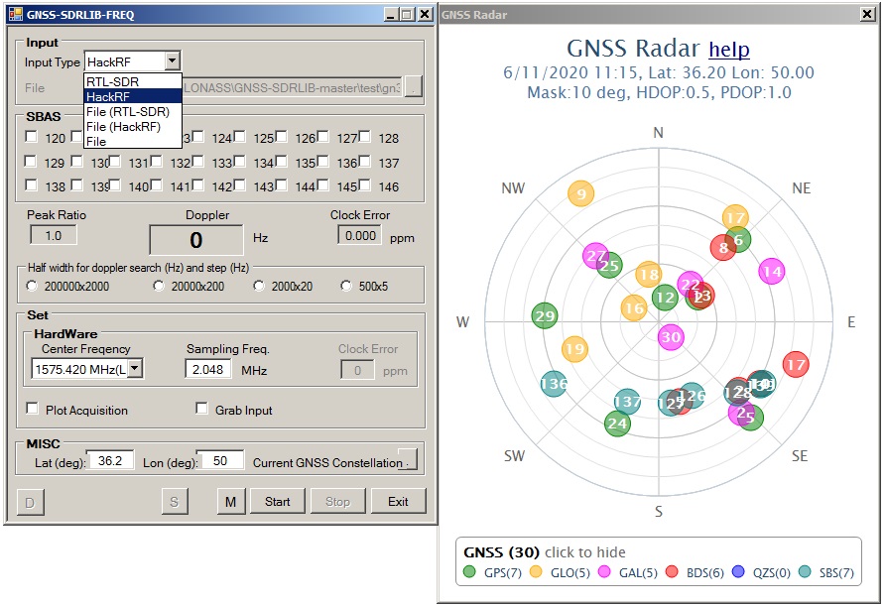This screenshot has height=607, width=886.
Task: Tick SBAS 120 checkbox
Action: point(31,136)
